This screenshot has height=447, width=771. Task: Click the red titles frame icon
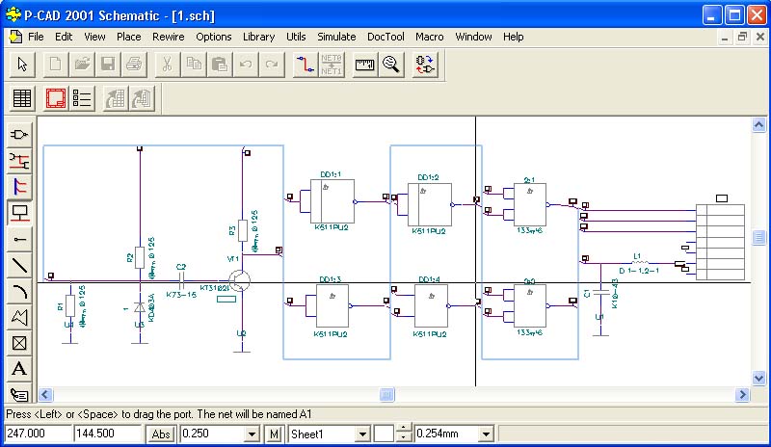(x=56, y=98)
